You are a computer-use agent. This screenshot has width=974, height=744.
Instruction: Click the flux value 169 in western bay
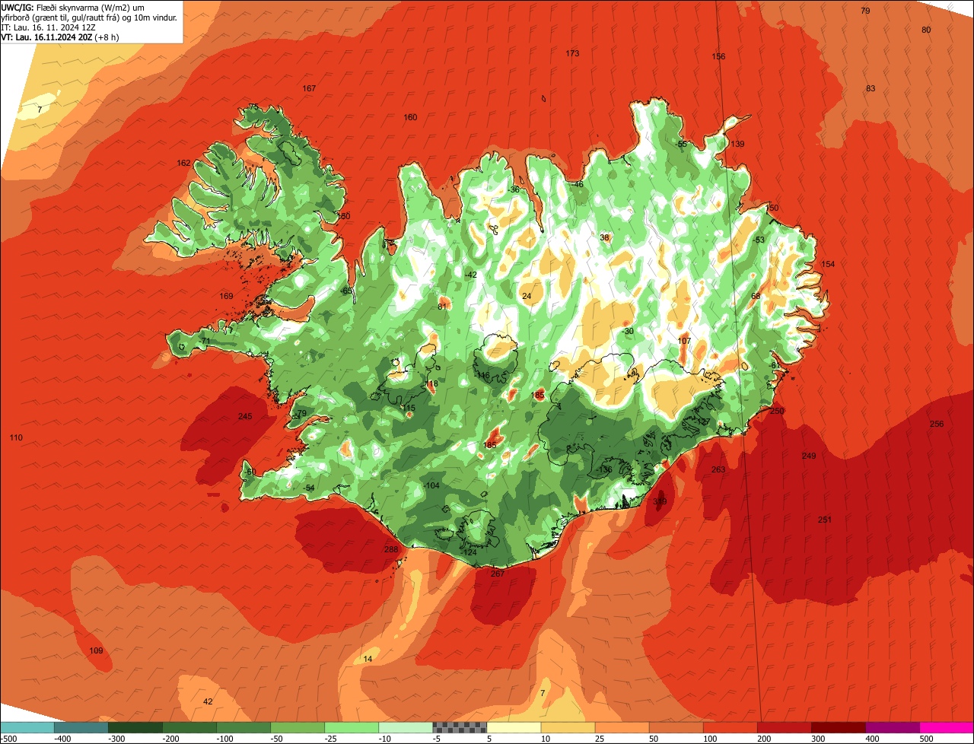click(x=226, y=296)
